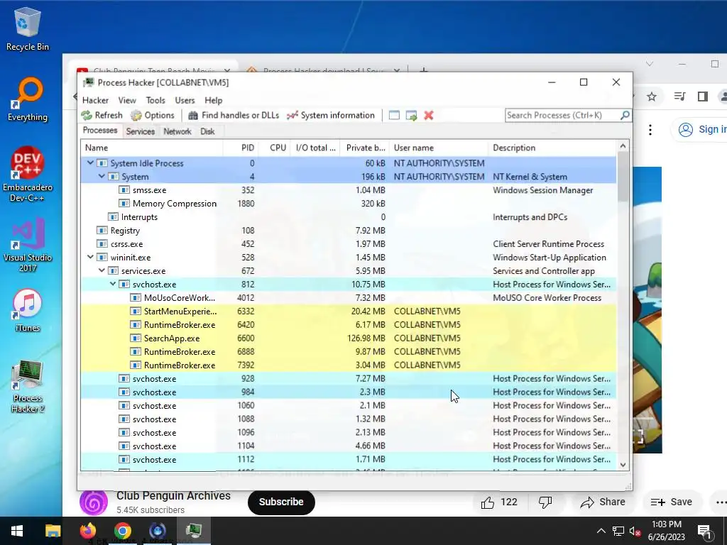Image resolution: width=727 pixels, height=545 pixels.
Task: Click Subscribe on the YouTube page
Action: coord(281,502)
